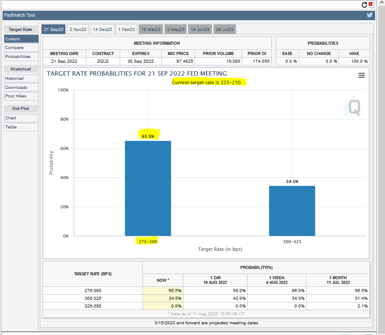The width and height of the screenshot is (385, 335).
Task: Click the 34.5% bar data label
Action: [292, 182]
